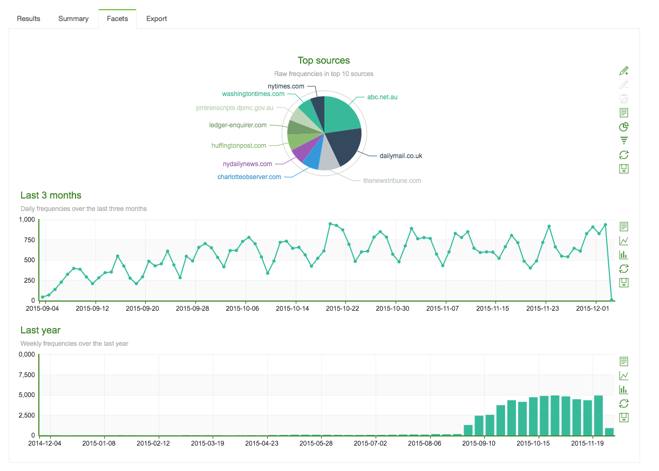
Task: Open data view for Top sources chart
Action: pyautogui.click(x=624, y=113)
